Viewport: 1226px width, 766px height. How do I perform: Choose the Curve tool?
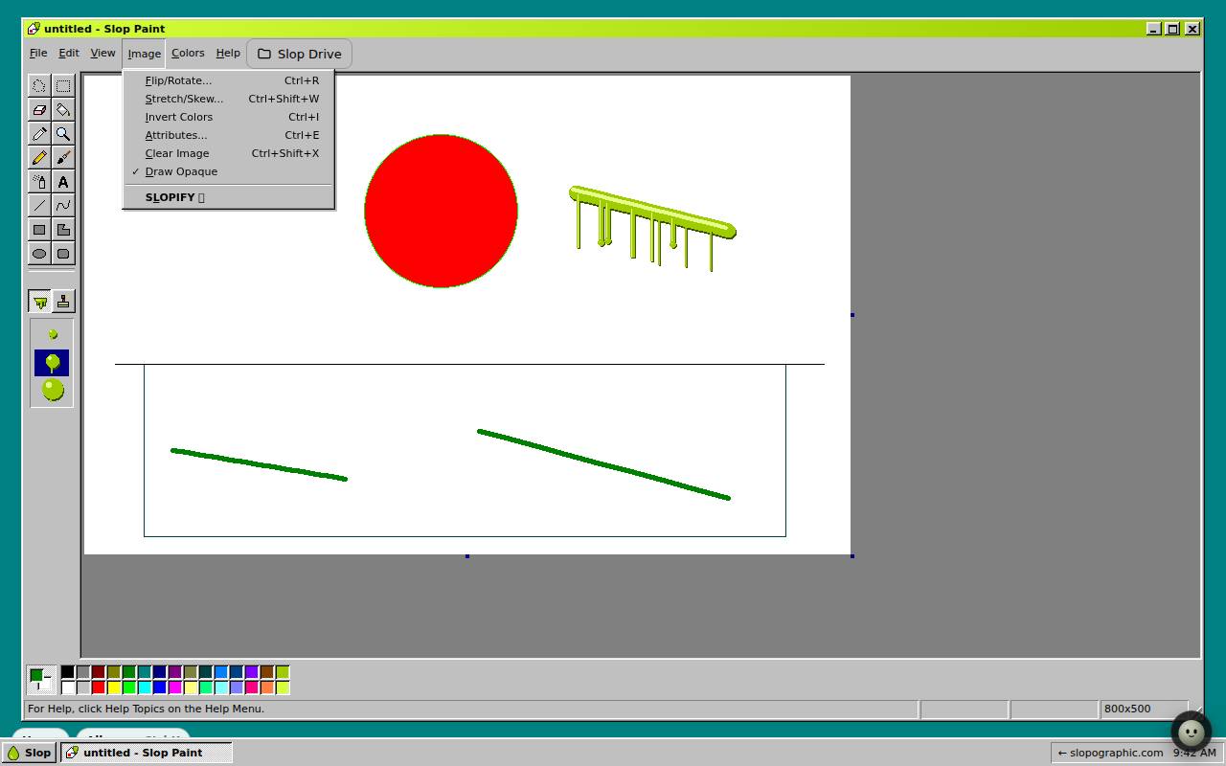click(x=63, y=205)
